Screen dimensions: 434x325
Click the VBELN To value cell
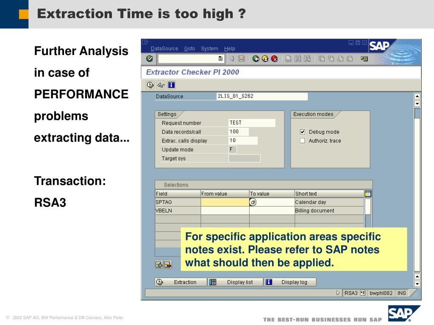272,211
